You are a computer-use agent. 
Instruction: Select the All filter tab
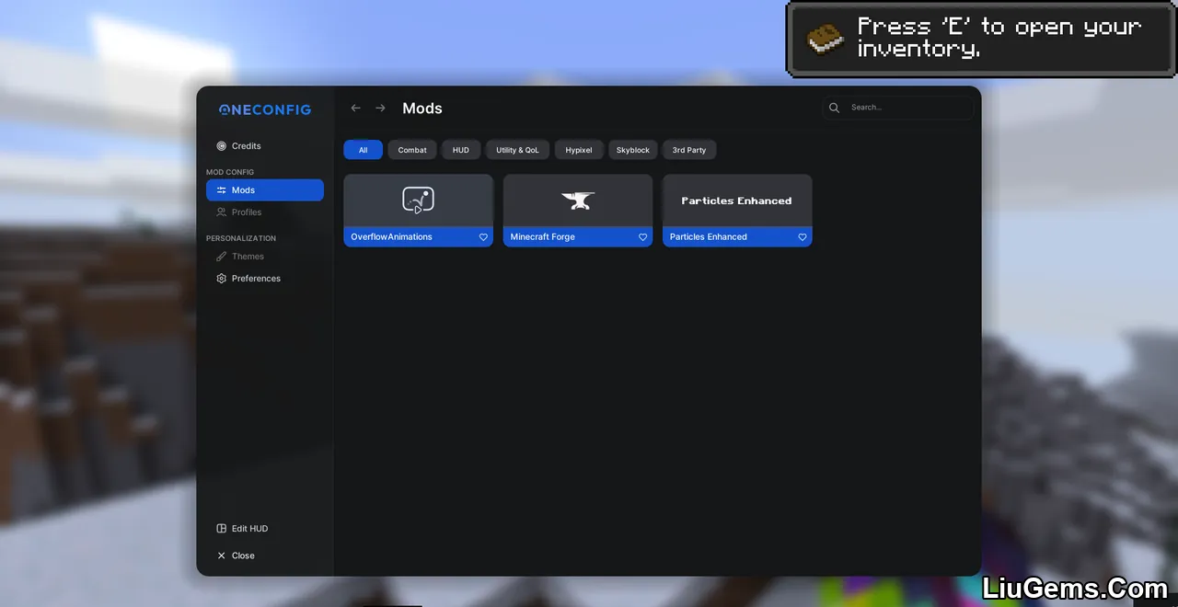pos(364,150)
